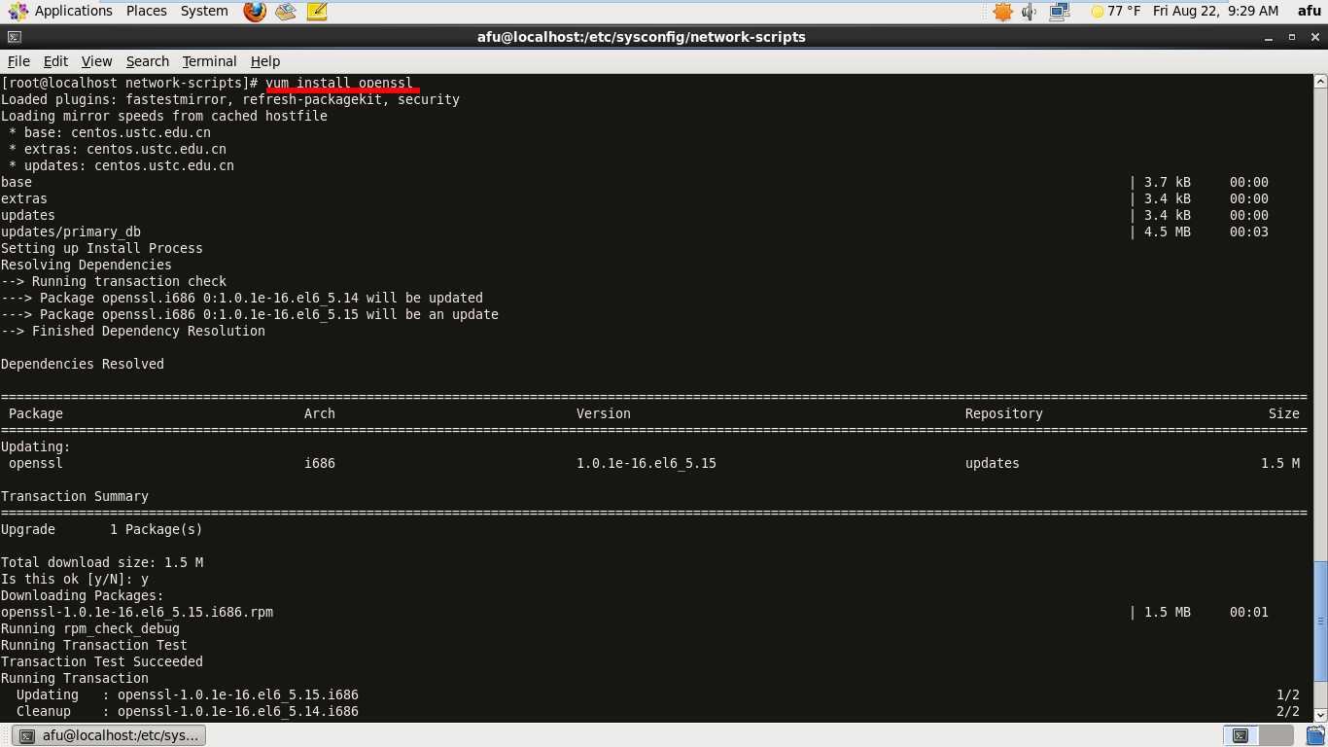Viewport: 1328px width, 747px height.
Task: Open the terminal Help menu
Action: click(264, 61)
